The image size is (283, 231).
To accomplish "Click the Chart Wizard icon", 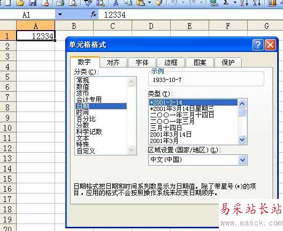I will click(x=272, y=3).
